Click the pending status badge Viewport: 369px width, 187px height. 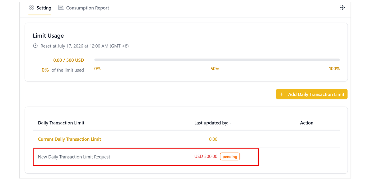tap(230, 157)
